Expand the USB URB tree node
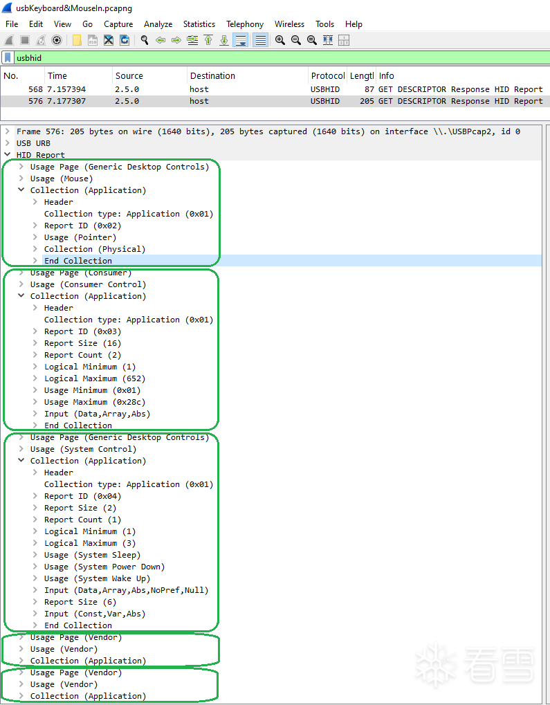This screenshot has height=705, width=550. [8, 143]
